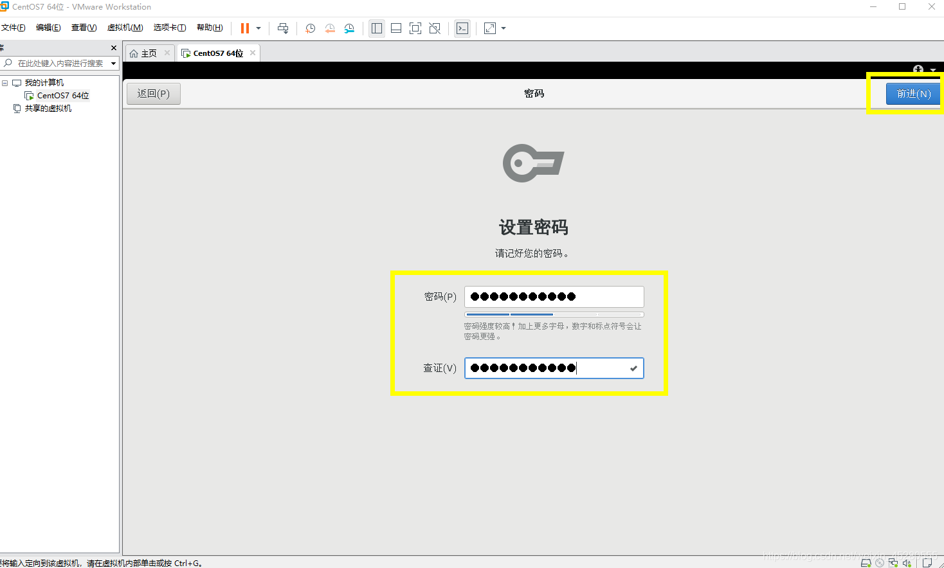This screenshot has height=568, width=944.
Task: Open the accessibility menu icon in guest
Action: [918, 69]
